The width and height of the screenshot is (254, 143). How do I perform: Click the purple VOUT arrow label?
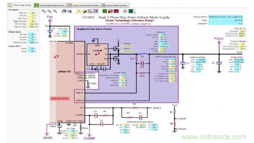[219, 39]
